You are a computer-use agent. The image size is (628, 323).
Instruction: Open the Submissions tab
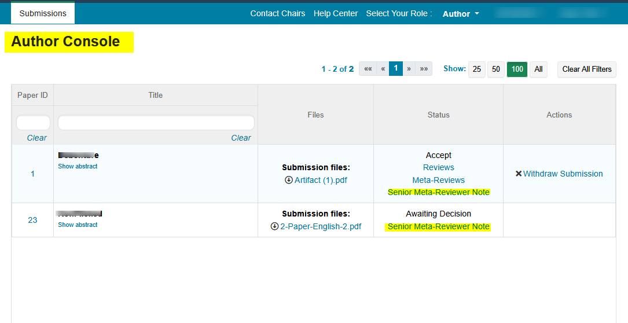[43, 13]
